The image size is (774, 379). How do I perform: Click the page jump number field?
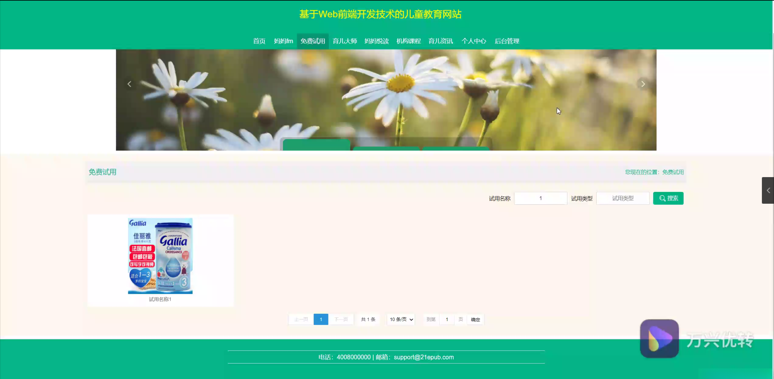447,319
